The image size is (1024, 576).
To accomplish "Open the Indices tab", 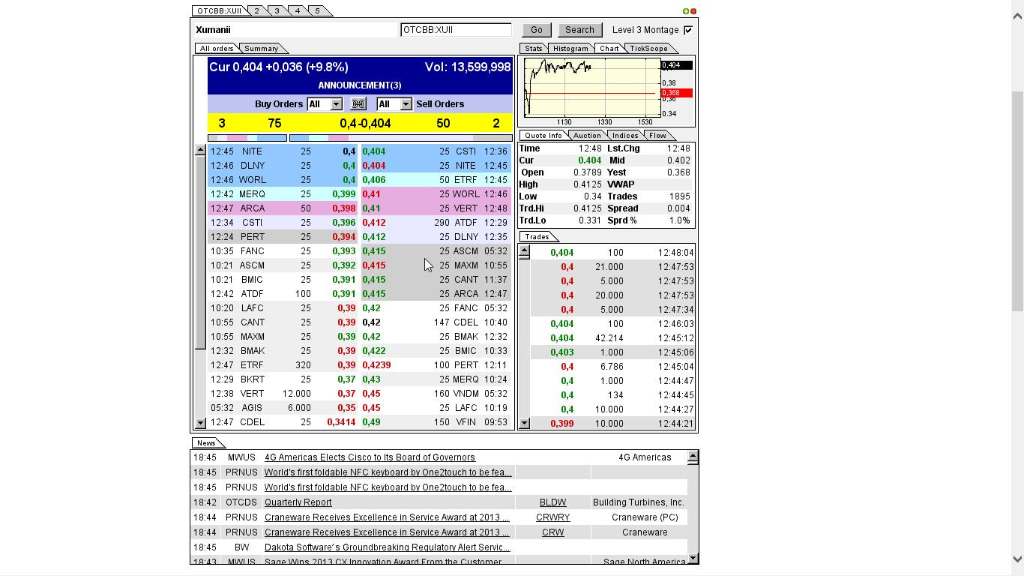I will tap(625, 136).
